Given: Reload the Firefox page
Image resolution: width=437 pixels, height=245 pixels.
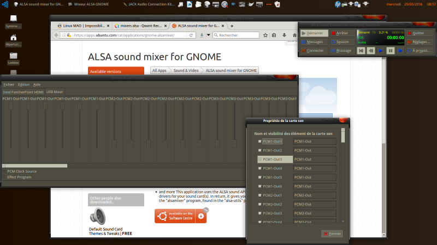Looking at the screenshot, I should coord(191,35).
